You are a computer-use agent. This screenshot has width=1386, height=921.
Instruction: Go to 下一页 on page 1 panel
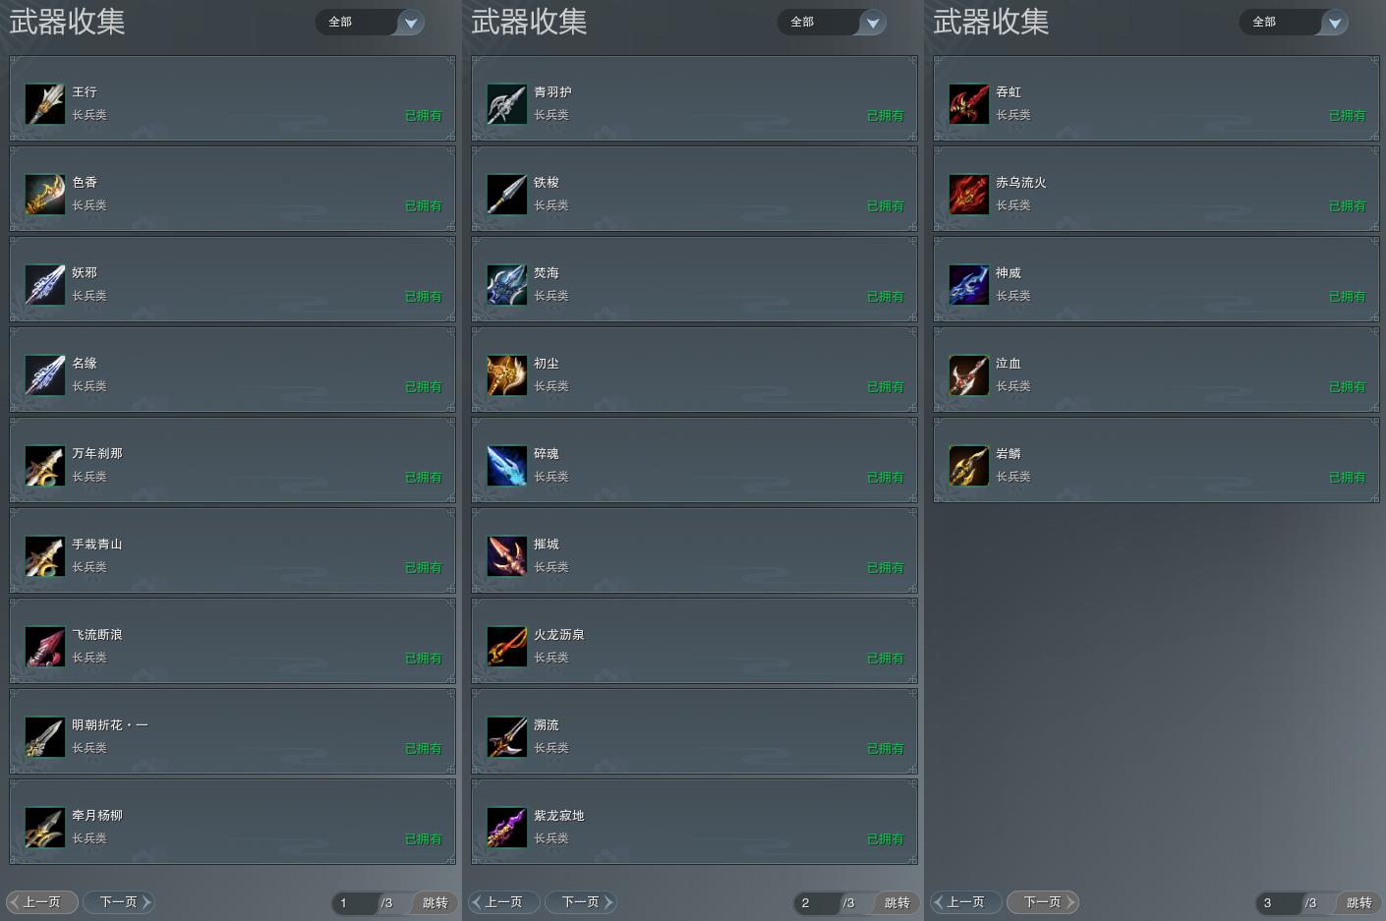(118, 901)
